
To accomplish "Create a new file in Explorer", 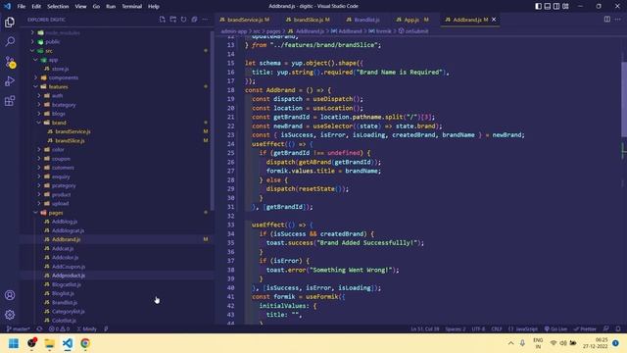I will pos(162,20).
